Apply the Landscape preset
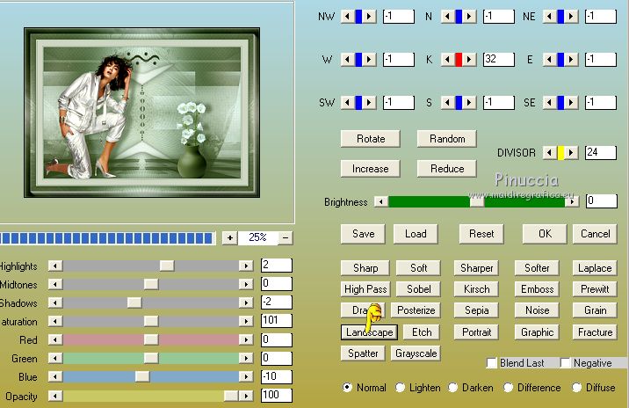The width and height of the screenshot is (629, 408). [370, 332]
